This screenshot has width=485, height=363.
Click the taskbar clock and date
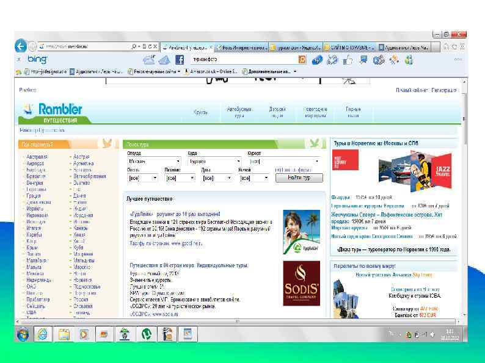pos(450,334)
